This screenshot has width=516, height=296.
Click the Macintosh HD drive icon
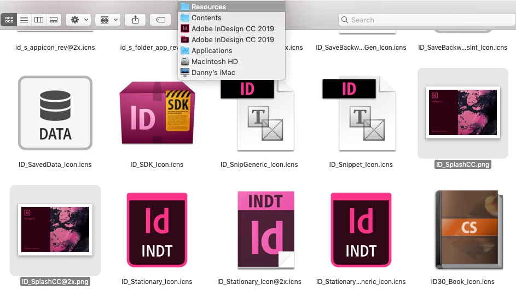click(x=185, y=61)
